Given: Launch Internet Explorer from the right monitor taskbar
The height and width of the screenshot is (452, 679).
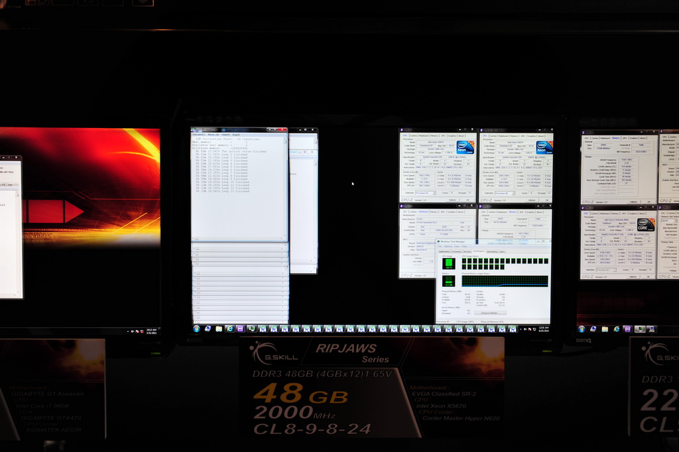Looking at the screenshot, I should pyautogui.click(x=616, y=329).
